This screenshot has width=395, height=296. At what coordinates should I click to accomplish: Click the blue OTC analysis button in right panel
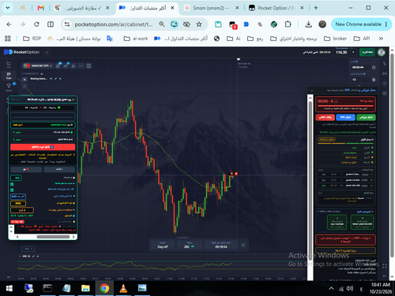click(345, 117)
